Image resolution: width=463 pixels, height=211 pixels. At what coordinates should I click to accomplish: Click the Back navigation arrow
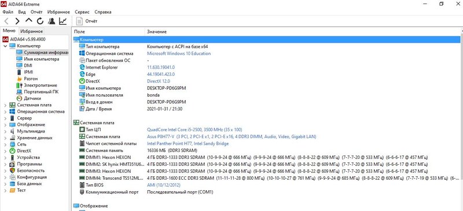pos(6,21)
